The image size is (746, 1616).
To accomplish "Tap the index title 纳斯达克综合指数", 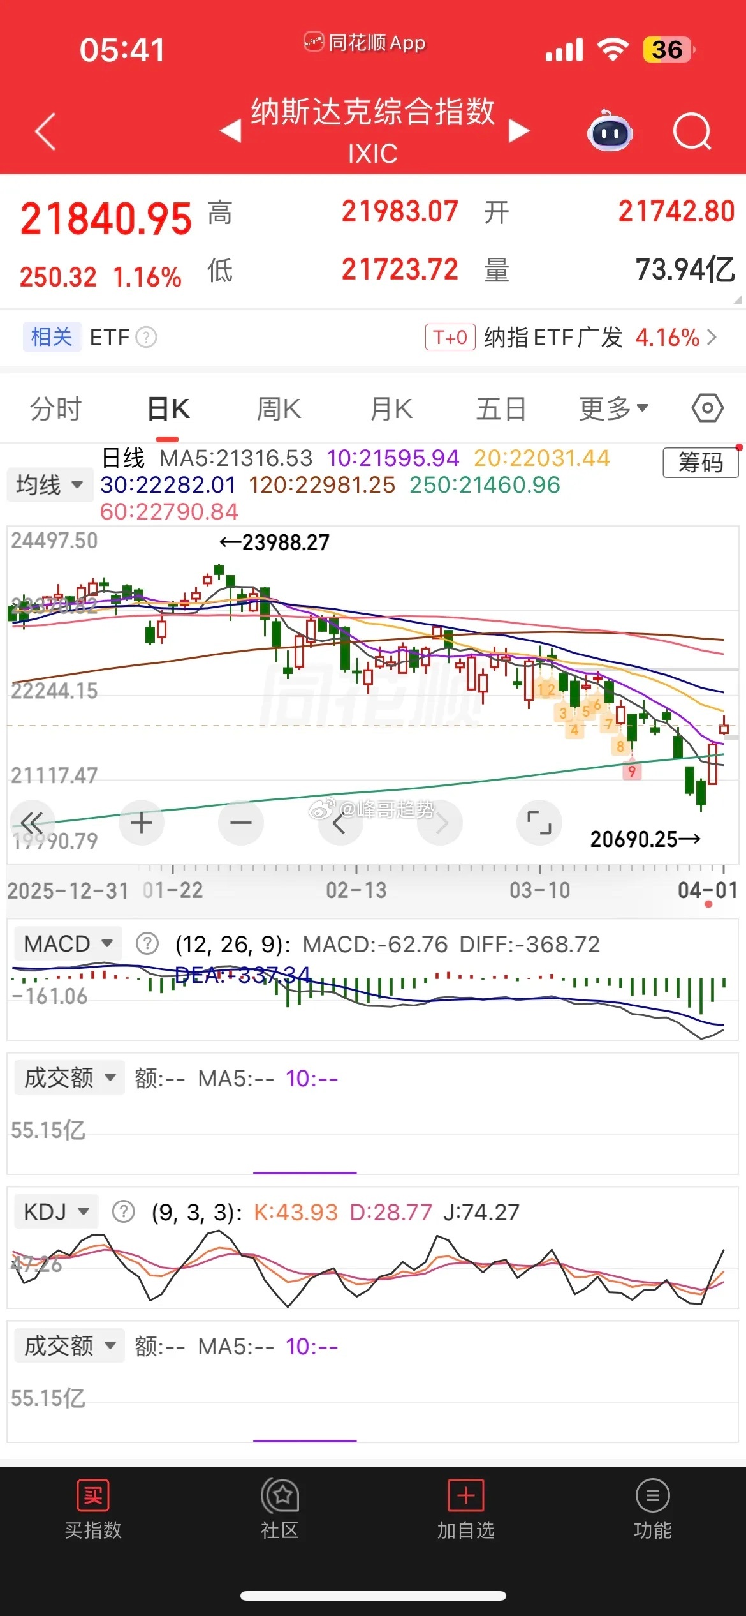I will point(373,111).
